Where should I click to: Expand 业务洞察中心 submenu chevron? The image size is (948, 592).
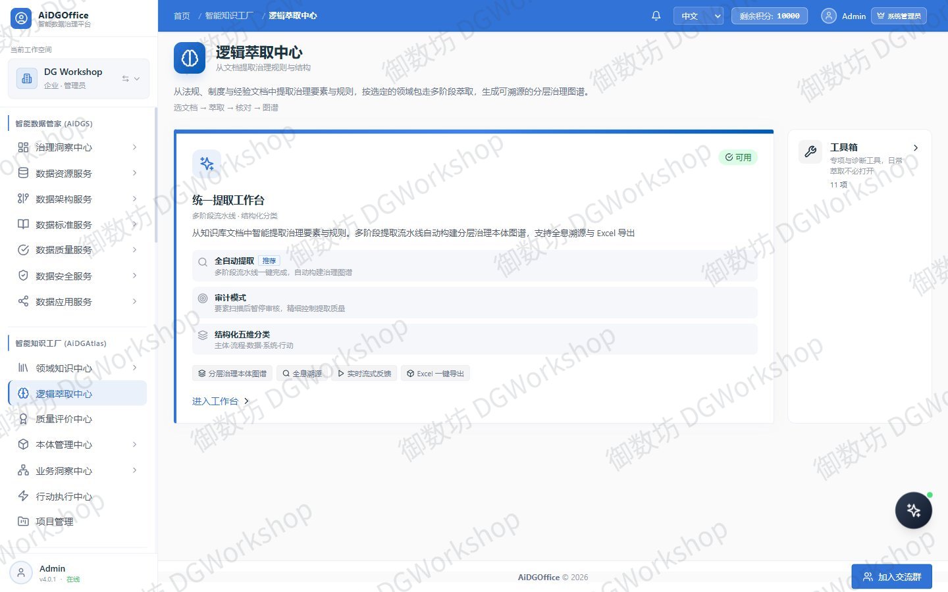(134, 470)
